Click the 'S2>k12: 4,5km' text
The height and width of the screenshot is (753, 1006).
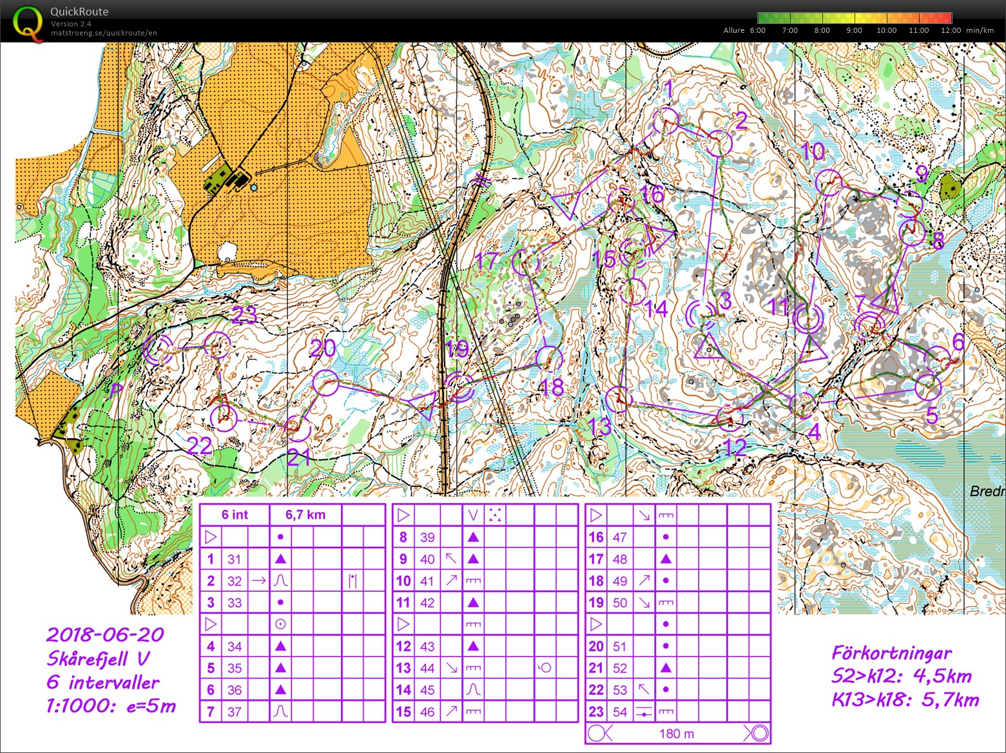[x=902, y=676]
